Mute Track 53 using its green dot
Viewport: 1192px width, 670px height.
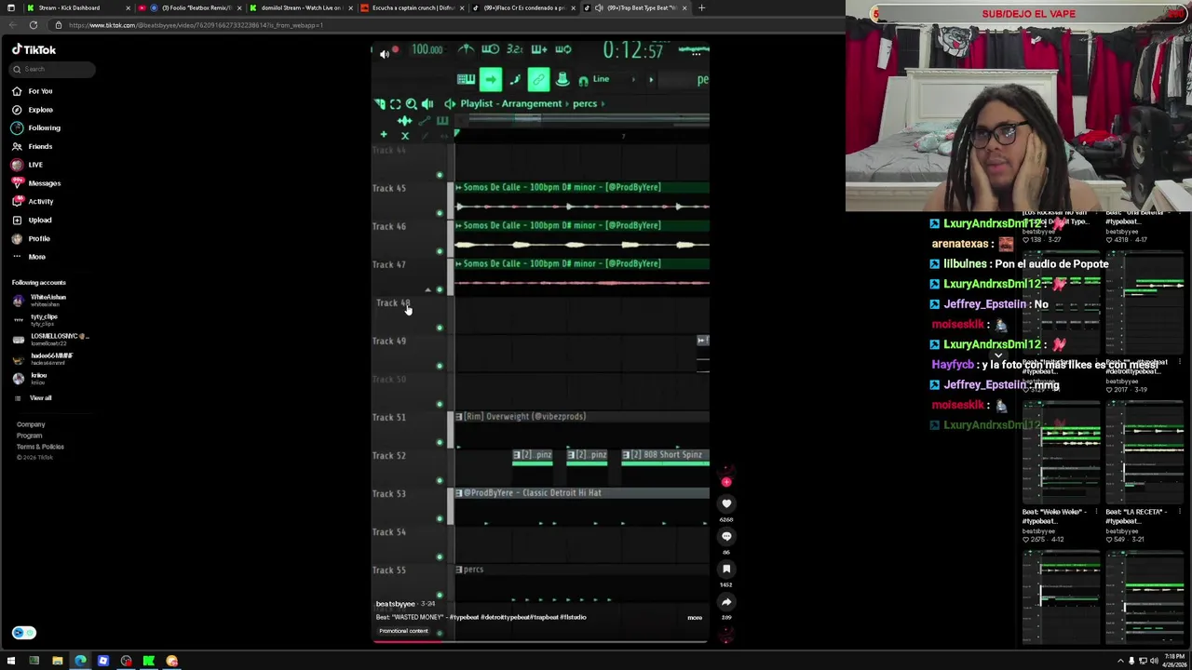[440, 518]
